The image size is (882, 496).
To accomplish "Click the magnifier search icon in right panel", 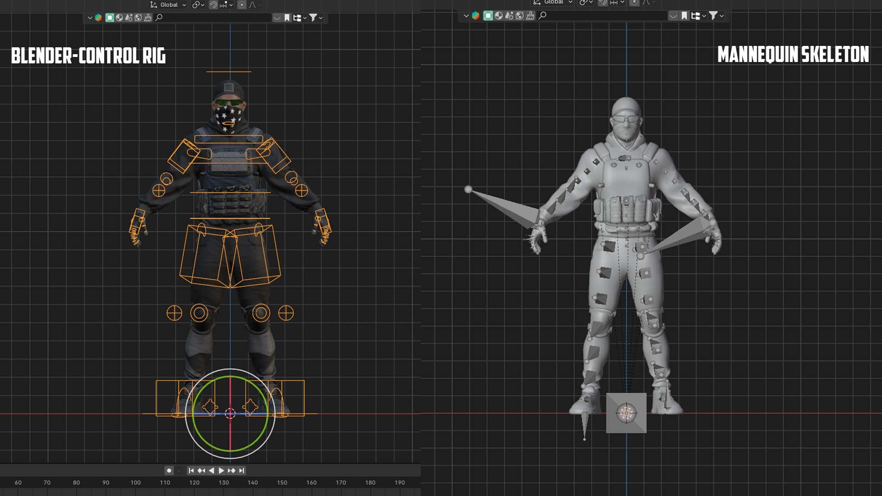I will tap(543, 16).
